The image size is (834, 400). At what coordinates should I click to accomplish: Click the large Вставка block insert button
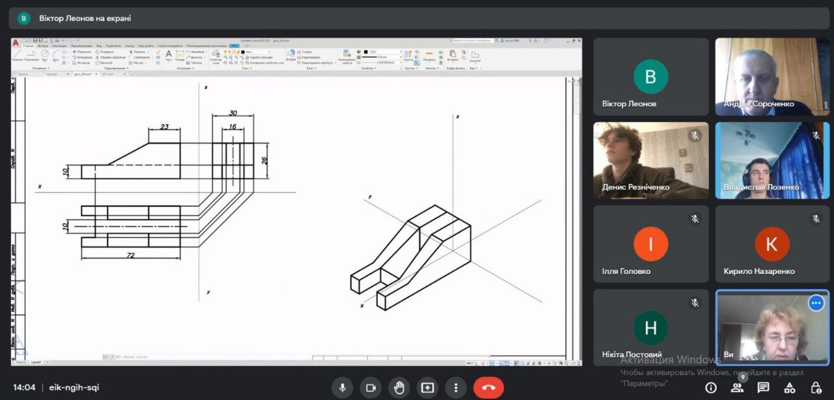pyautogui.click(x=291, y=55)
